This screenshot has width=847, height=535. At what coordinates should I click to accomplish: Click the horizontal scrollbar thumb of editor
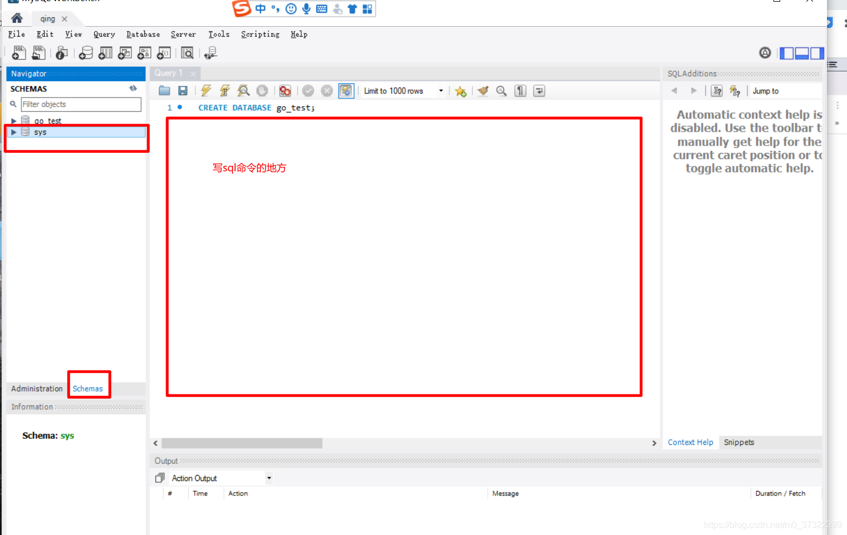pos(242,443)
